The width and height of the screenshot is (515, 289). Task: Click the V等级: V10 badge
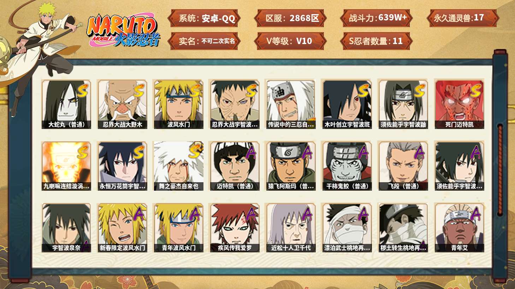click(x=290, y=41)
